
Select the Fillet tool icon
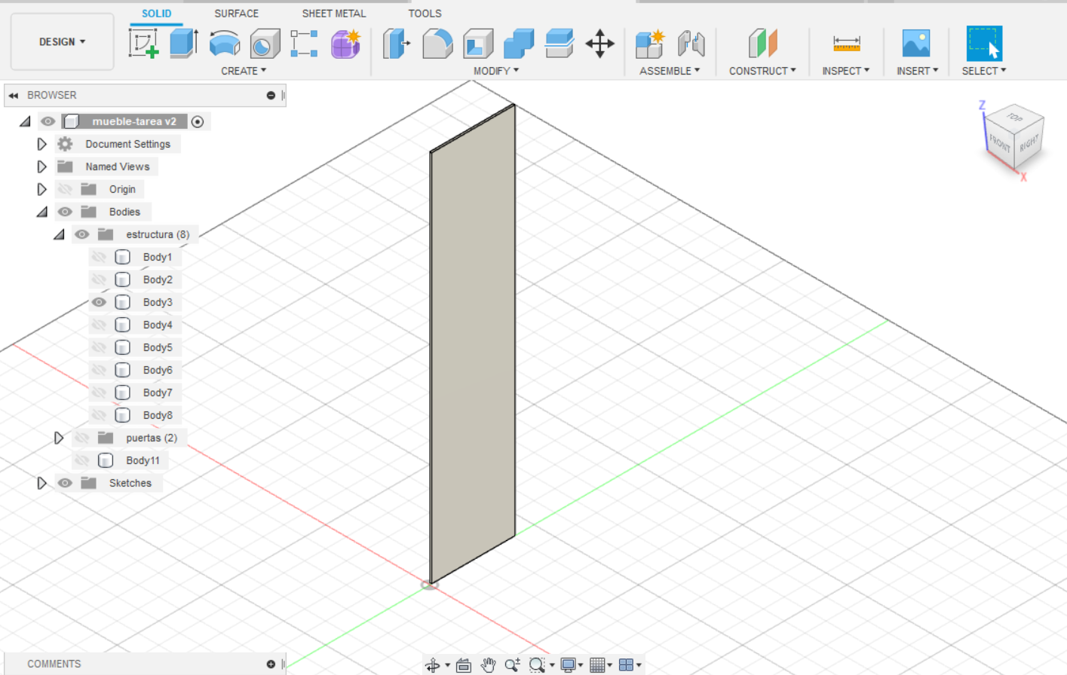(x=437, y=44)
